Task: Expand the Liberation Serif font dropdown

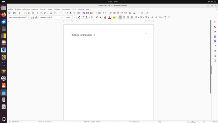Action: pyautogui.click(x=62, y=17)
